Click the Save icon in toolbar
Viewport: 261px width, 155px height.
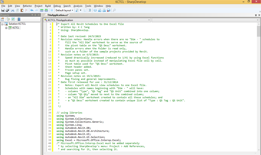(x=3, y=10)
